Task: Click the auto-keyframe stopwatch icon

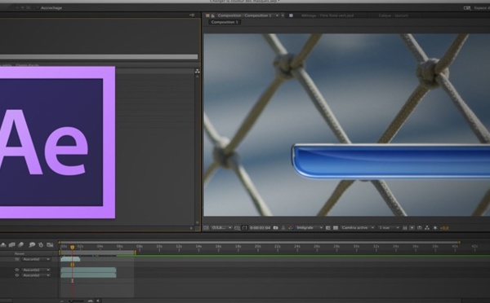Action: coord(41,245)
